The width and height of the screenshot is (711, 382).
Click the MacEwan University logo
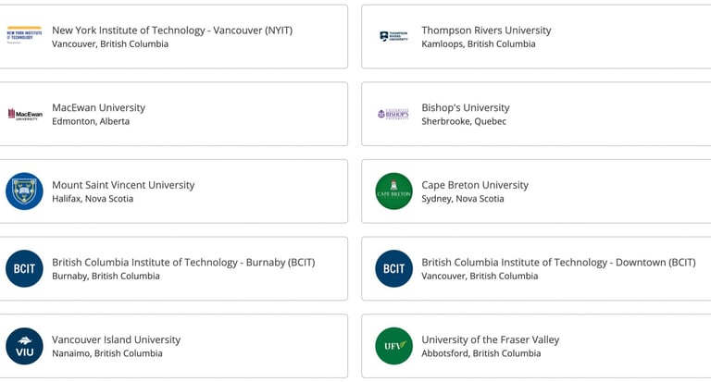[25, 114]
